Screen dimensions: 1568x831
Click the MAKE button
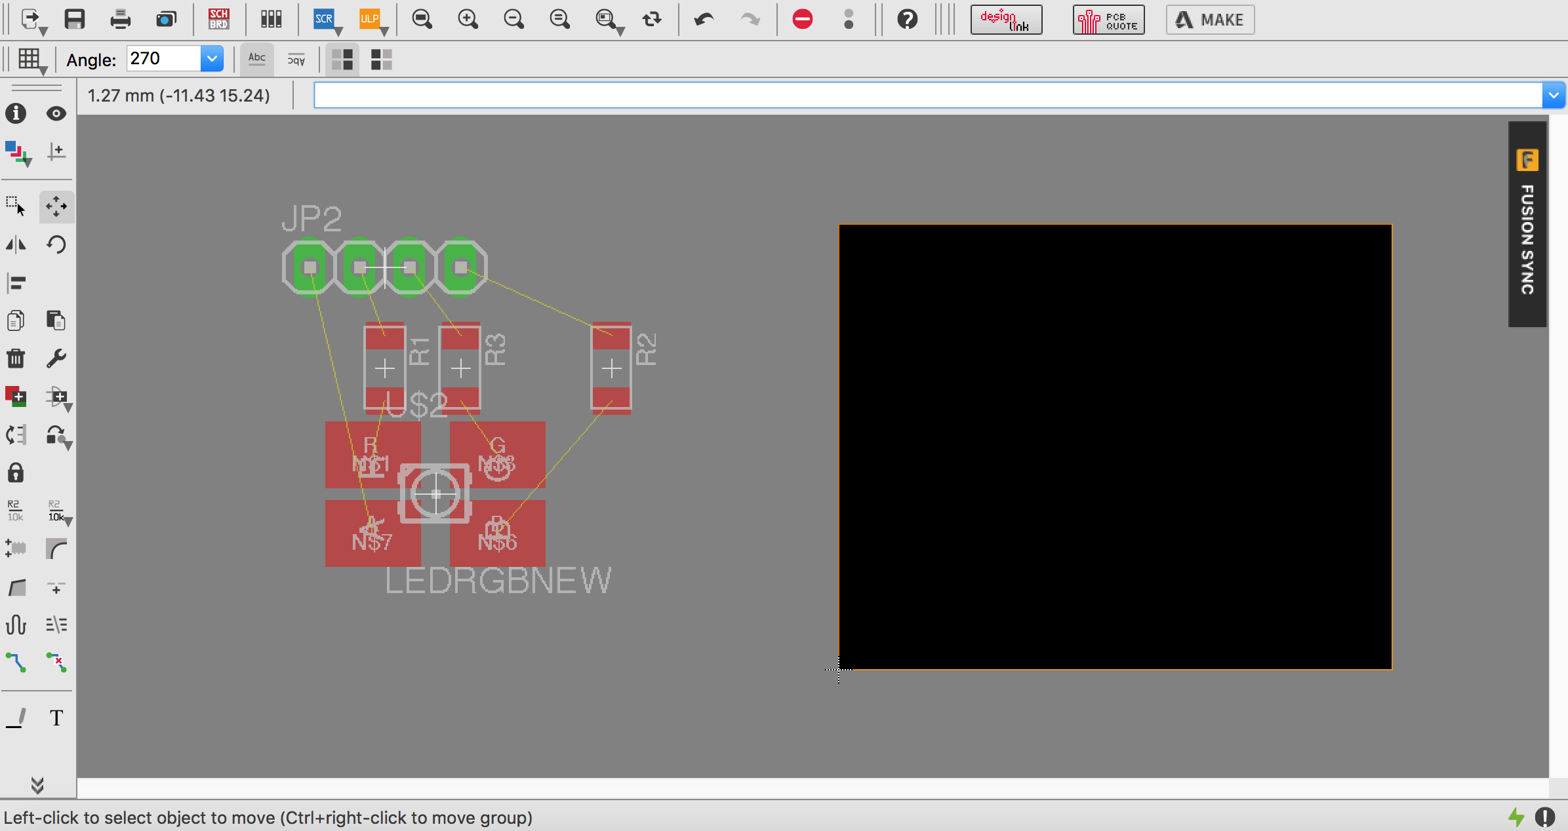pyautogui.click(x=1210, y=20)
